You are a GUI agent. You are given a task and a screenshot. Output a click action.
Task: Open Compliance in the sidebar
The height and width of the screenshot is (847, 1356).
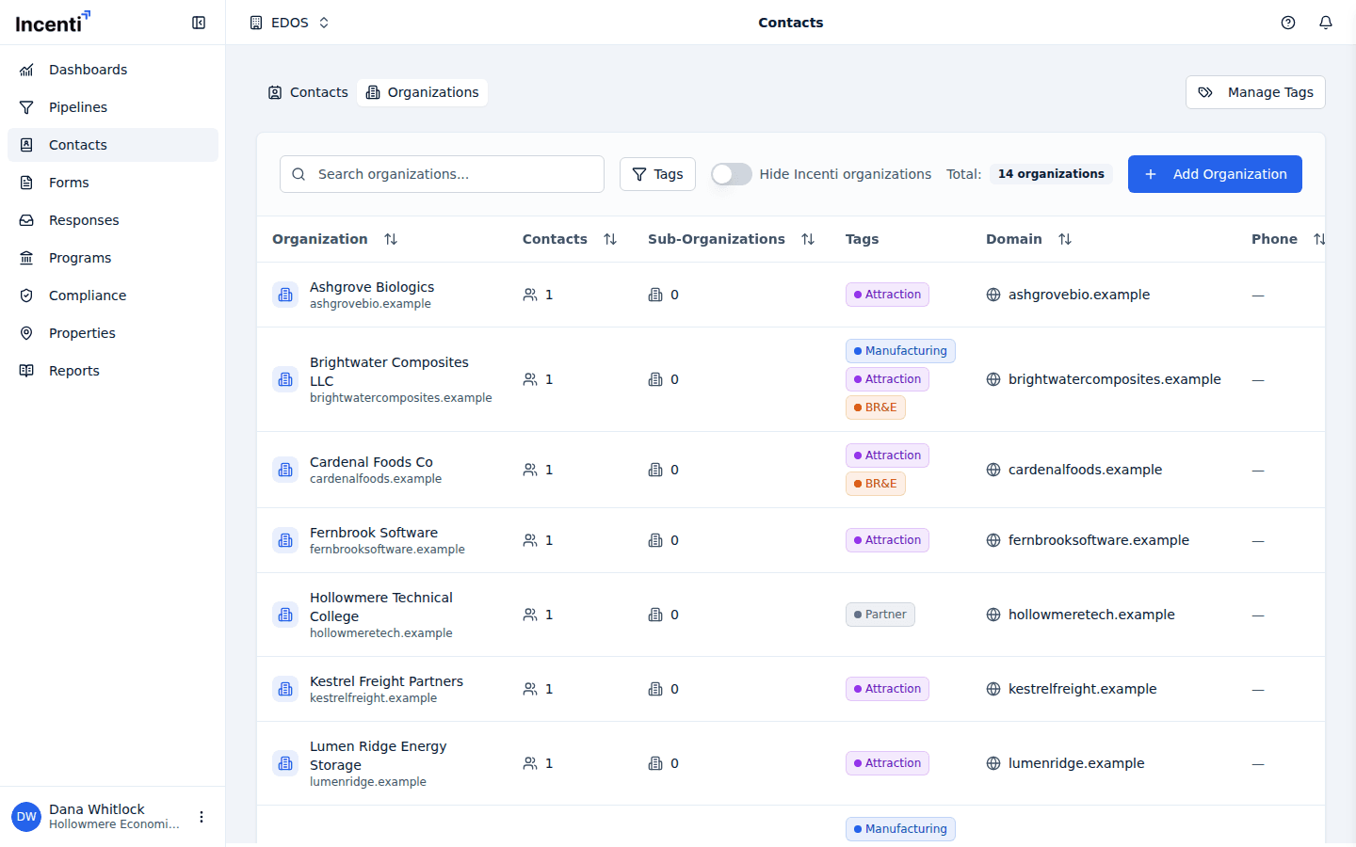pyautogui.click(x=113, y=296)
